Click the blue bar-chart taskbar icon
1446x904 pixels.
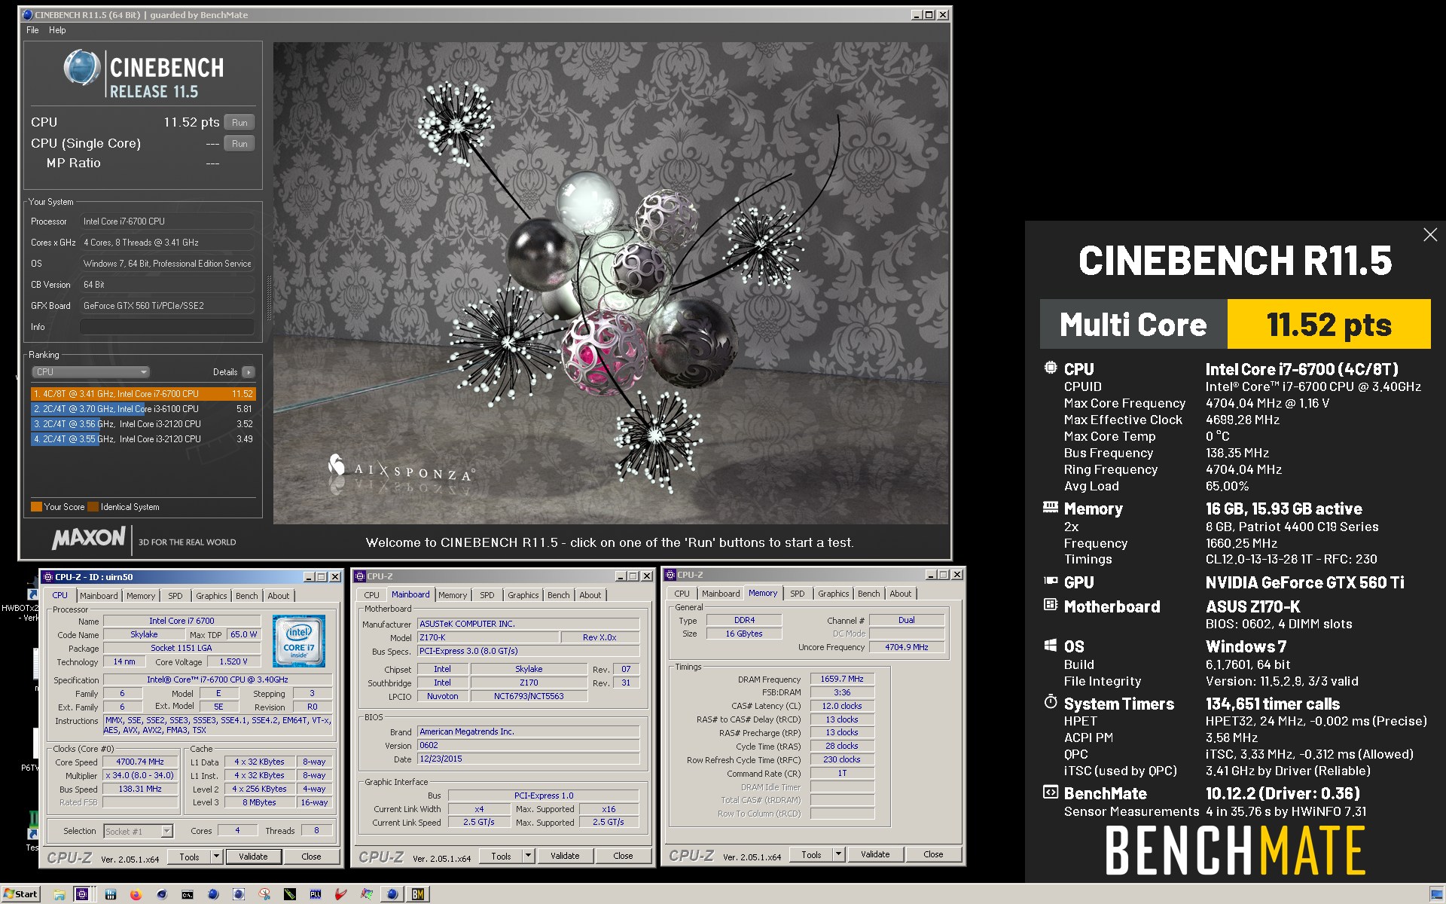tap(110, 894)
